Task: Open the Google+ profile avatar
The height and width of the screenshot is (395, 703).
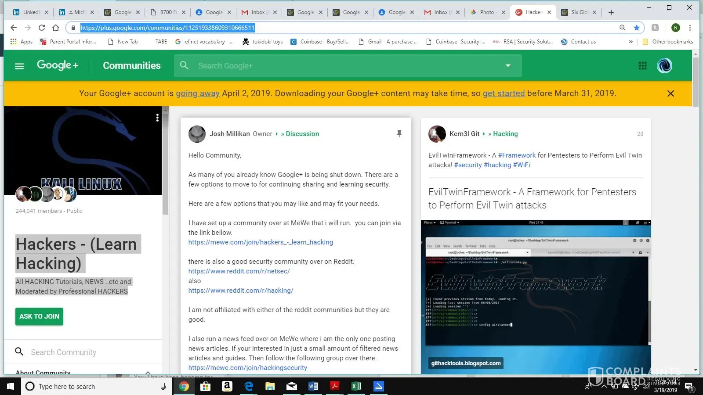Action: pyautogui.click(x=664, y=66)
